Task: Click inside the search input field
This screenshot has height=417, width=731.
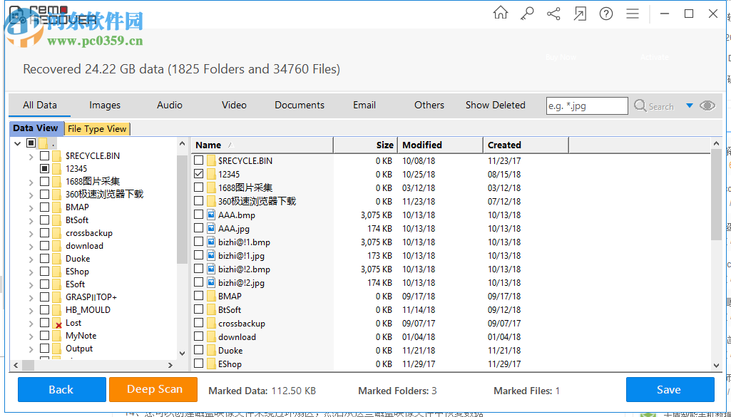Action: coord(586,105)
